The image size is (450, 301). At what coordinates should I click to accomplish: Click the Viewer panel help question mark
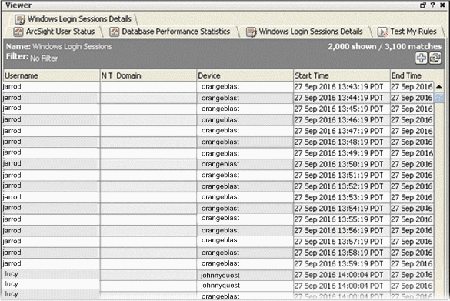click(432, 5)
